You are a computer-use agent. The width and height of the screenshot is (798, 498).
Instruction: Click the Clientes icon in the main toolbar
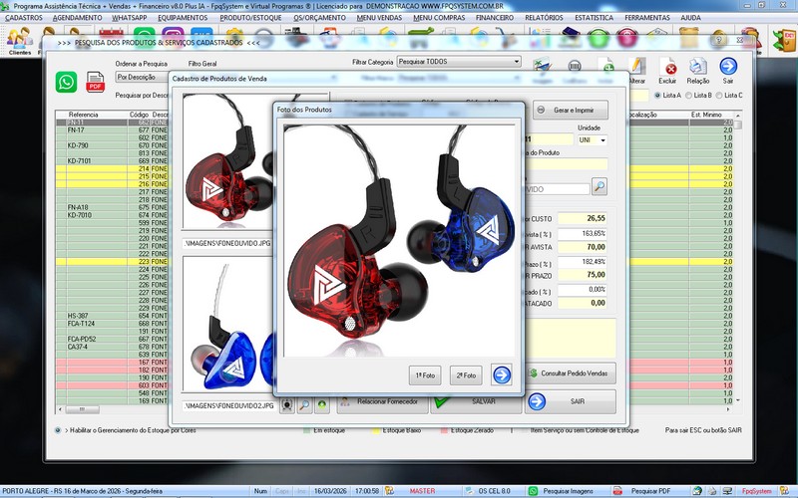coord(20,41)
